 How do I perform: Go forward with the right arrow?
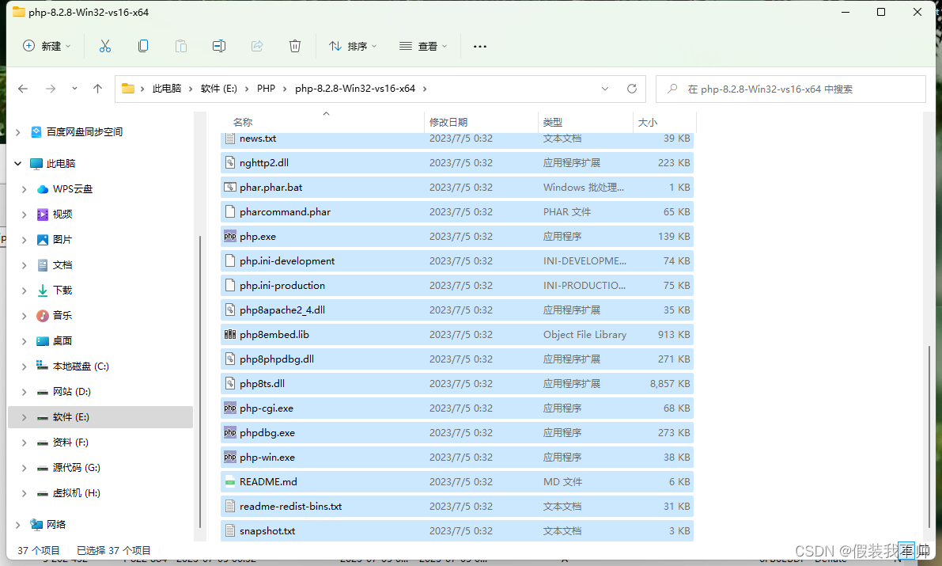click(x=51, y=89)
